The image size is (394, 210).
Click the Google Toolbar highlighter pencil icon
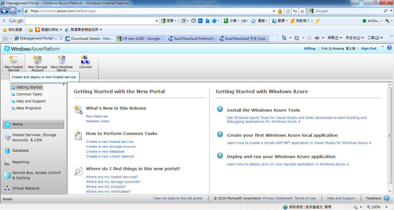pyautogui.click(x=318, y=21)
